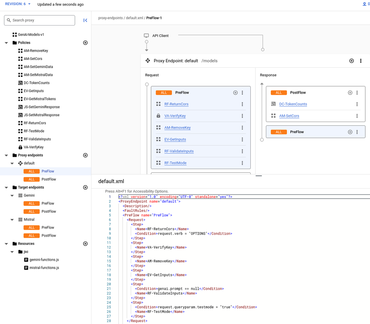The width and height of the screenshot is (370, 324).
Task: Open PostFlow under Mistral target endpoint
Action: point(49,236)
